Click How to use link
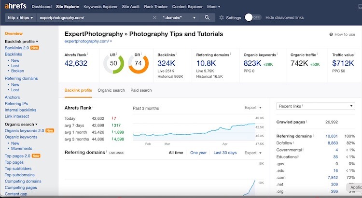This screenshot has width=362, height=198. coord(345,34)
